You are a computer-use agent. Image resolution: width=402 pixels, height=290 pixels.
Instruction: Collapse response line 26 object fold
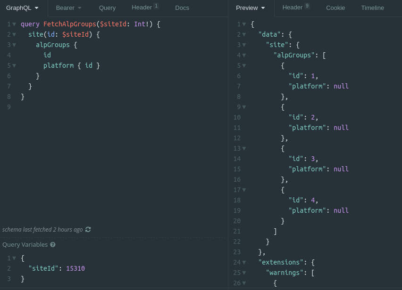(x=244, y=283)
